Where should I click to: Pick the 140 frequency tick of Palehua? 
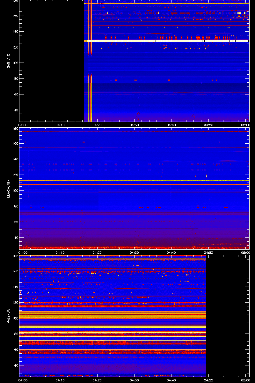click(x=15, y=287)
